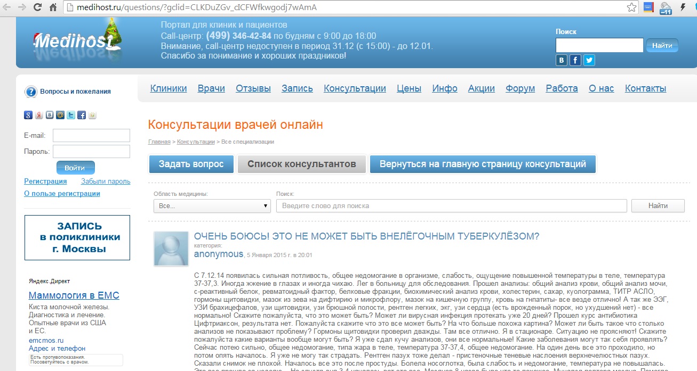Open the Цены menu
The height and width of the screenshot is (371, 697).
pyautogui.click(x=409, y=88)
